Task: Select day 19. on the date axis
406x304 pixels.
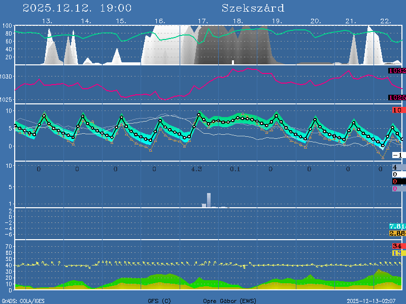Action: (x=277, y=21)
